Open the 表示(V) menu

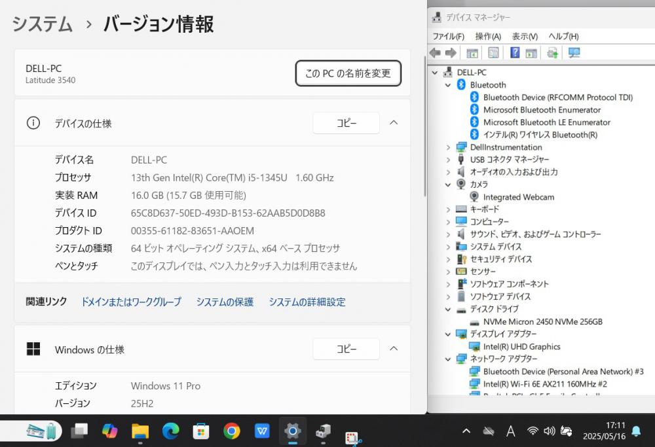(x=525, y=37)
